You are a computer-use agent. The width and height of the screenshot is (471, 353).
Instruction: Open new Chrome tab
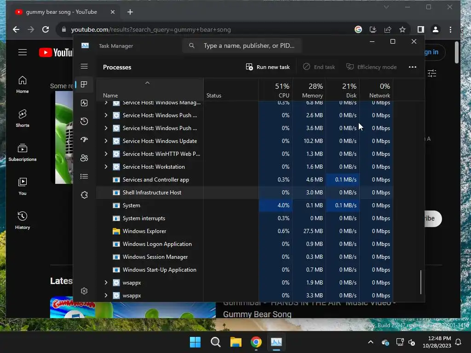pyautogui.click(x=130, y=12)
